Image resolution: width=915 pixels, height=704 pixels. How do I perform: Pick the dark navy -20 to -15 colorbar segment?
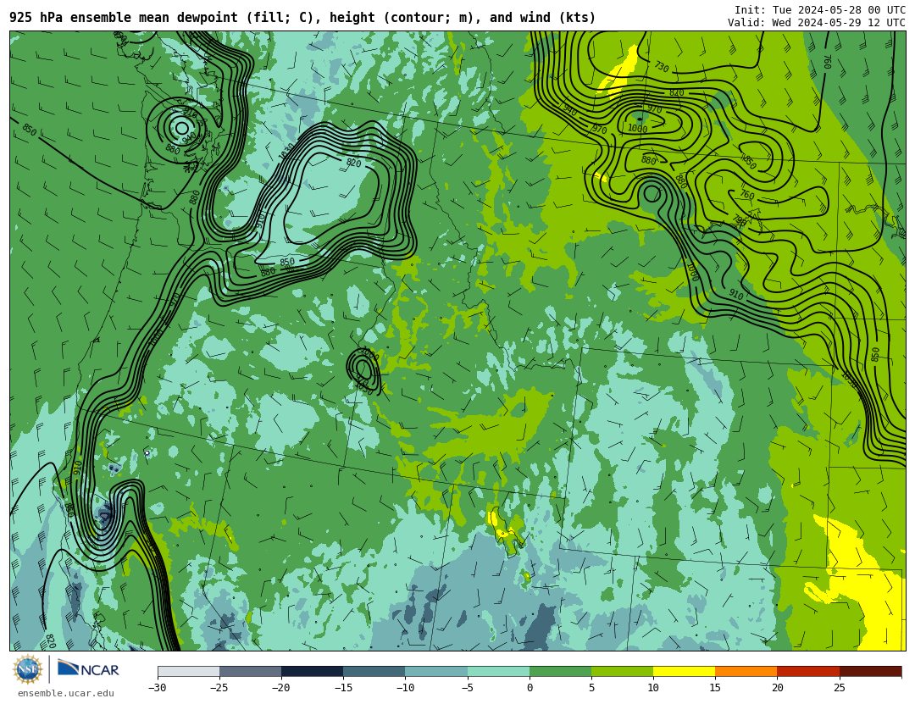[x=312, y=671]
